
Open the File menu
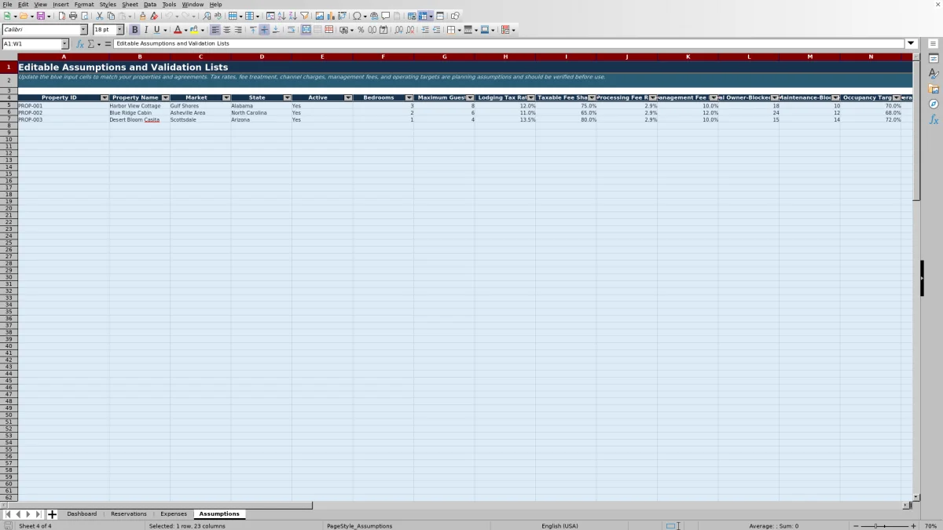[x=7, y=4]
